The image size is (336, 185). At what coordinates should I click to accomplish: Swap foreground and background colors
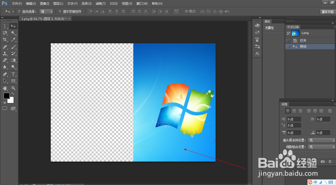pyautogui.click(x=13, y=94)
